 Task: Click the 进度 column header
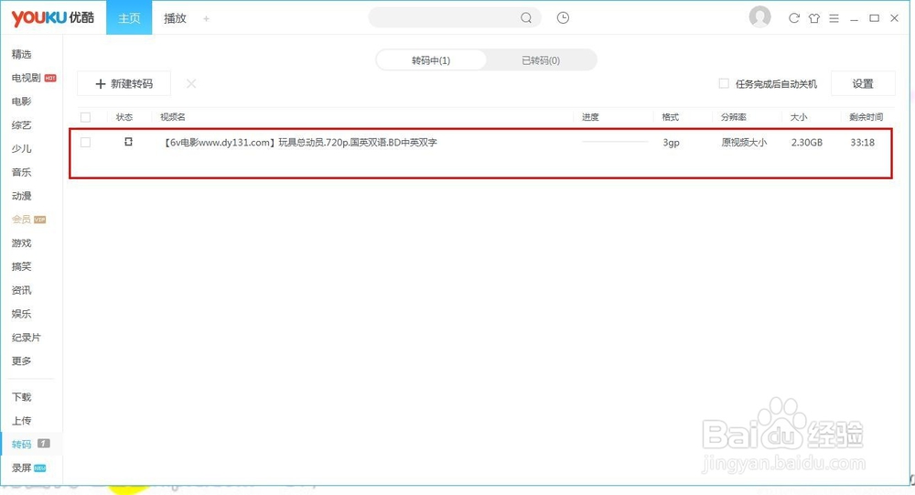pos(590,117)
